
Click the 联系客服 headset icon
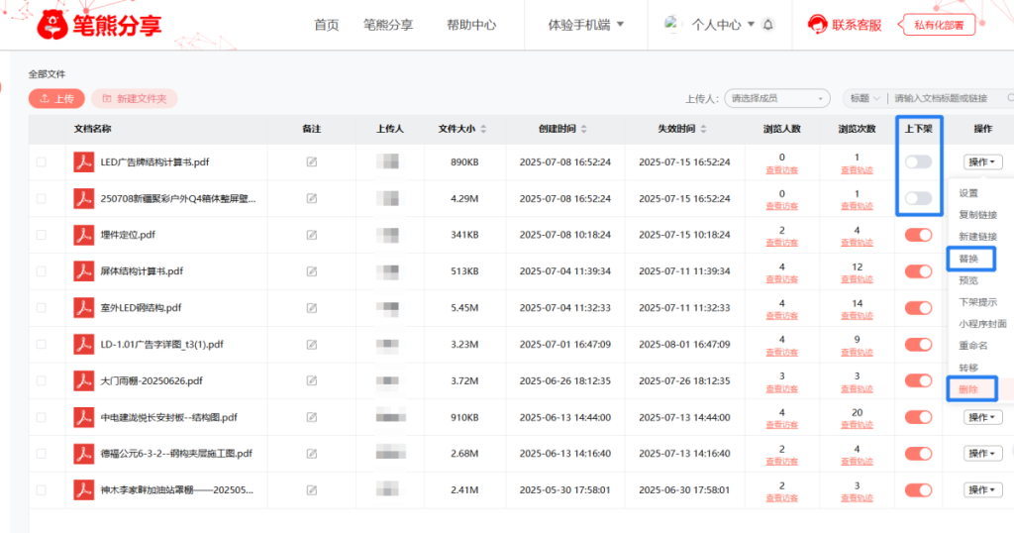tap(818, 25)
